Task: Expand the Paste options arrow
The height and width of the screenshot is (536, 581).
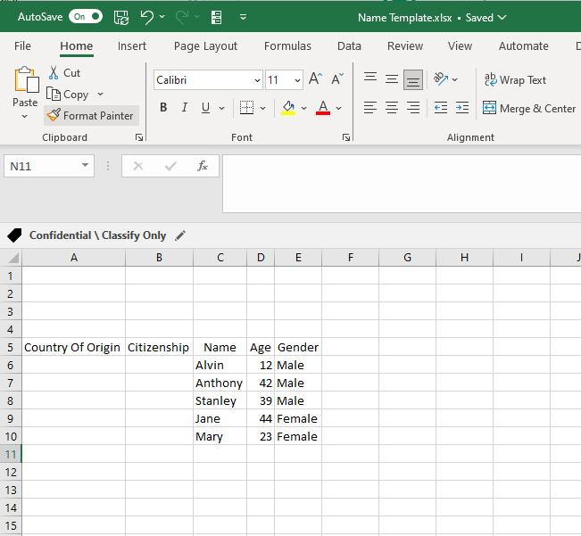Action: click(25, 116)
